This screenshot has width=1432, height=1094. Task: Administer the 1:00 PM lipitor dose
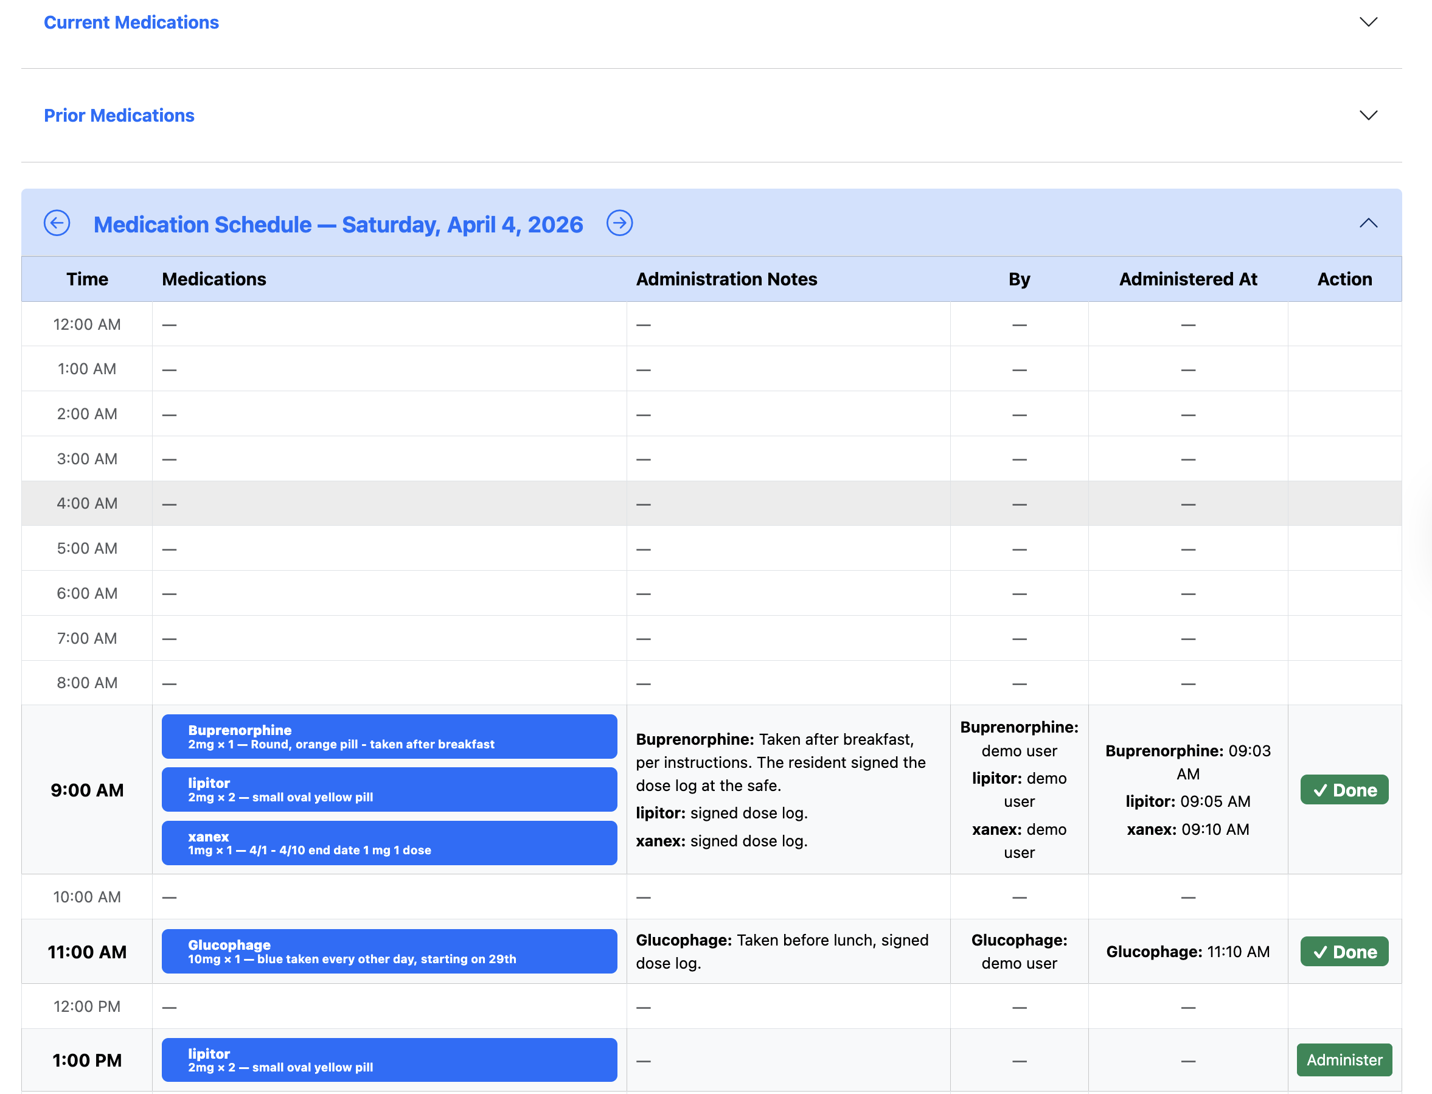(1344, 1059)
